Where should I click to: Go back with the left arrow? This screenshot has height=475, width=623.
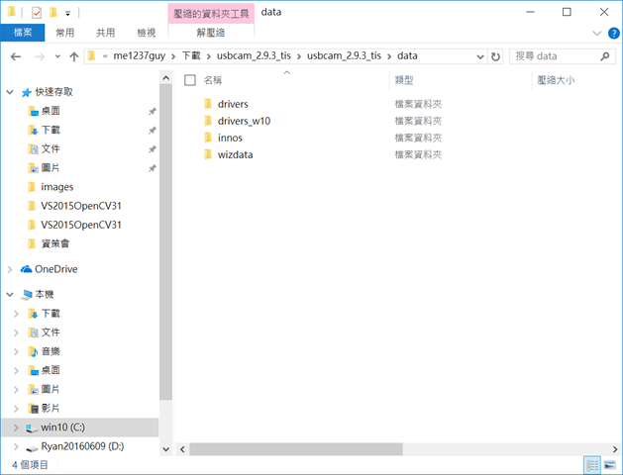(16, 56)
